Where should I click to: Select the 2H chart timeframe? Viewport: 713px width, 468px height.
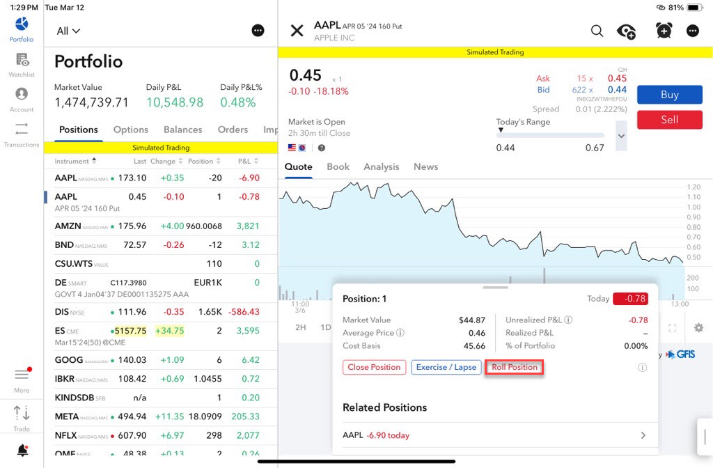click(301, 327)
